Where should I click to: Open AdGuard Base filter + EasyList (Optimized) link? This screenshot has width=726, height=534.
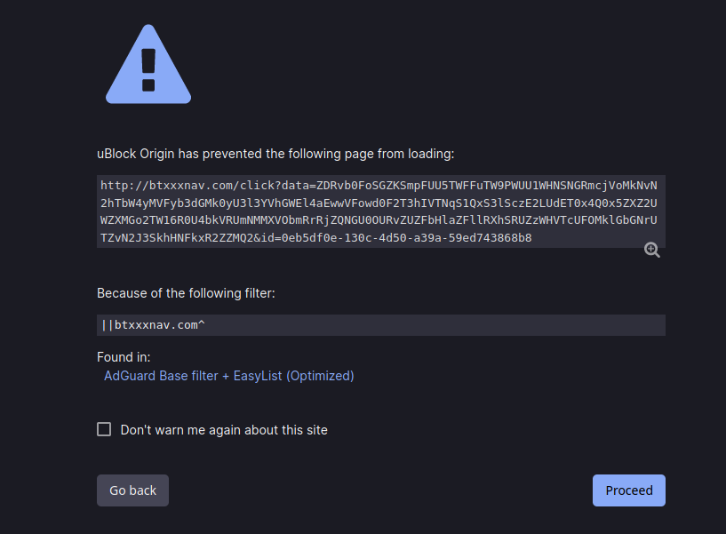tap(228, 376)
